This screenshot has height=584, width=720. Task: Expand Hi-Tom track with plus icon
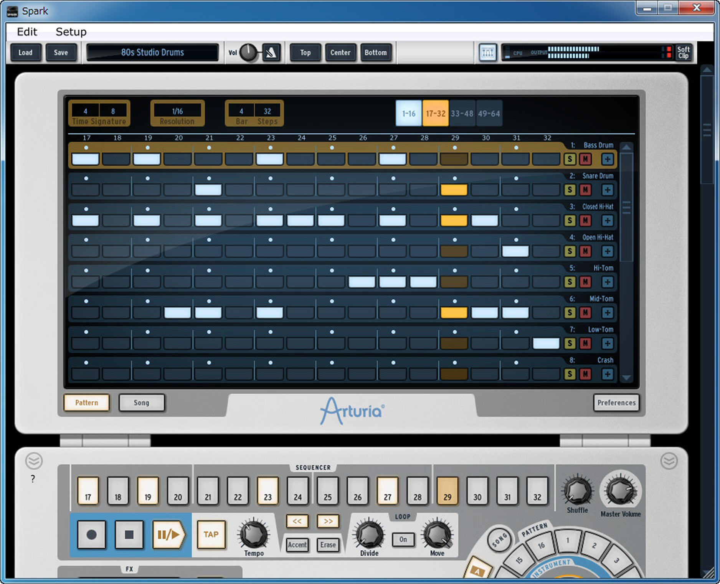click(607, 282)
